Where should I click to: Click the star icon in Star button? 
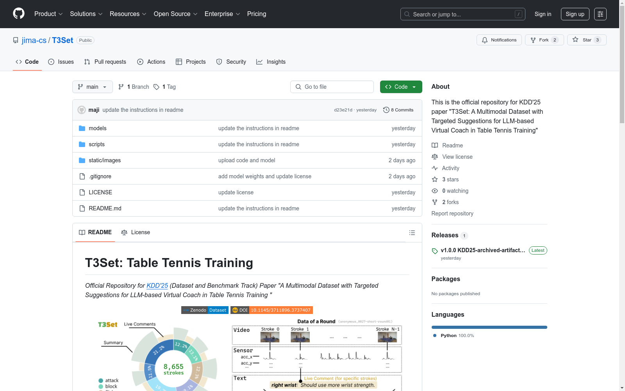(x=575, y=39)
